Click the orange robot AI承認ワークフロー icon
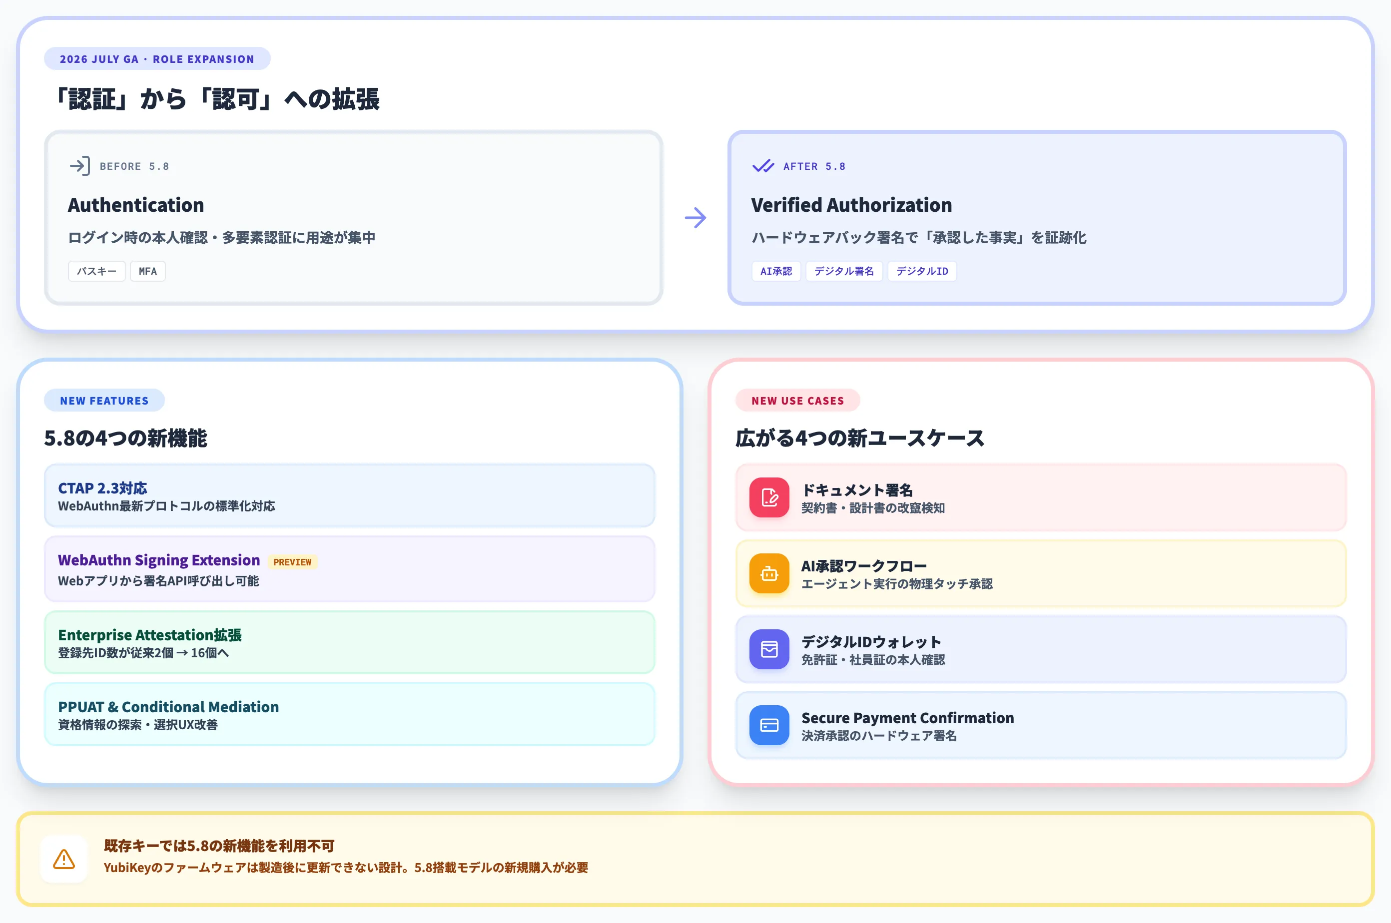 (x=769, y=573)
